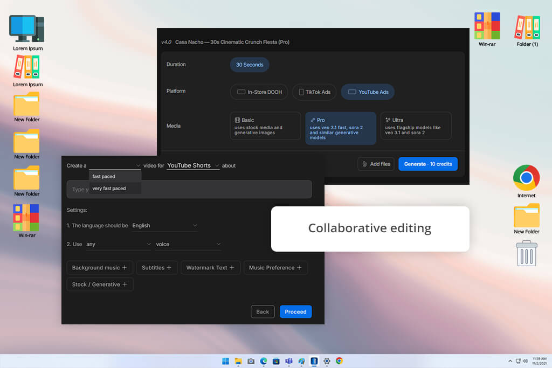Add the Stock / Generative setting

[100, 284]
